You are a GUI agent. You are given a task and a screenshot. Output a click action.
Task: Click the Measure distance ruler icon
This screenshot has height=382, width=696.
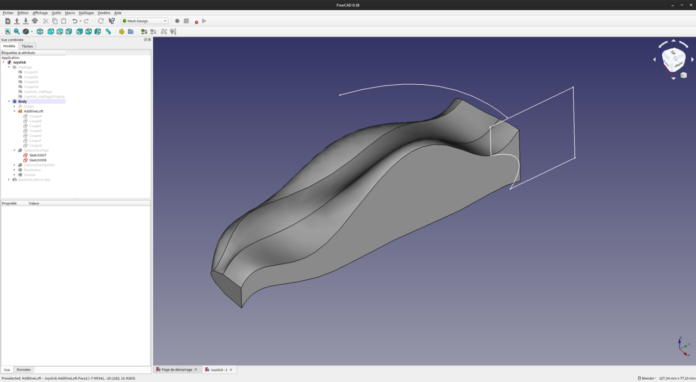[x=108, y=32]
